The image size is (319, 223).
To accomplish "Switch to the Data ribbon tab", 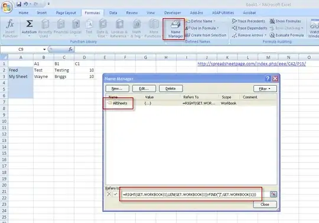I will (x=113, y=13).
